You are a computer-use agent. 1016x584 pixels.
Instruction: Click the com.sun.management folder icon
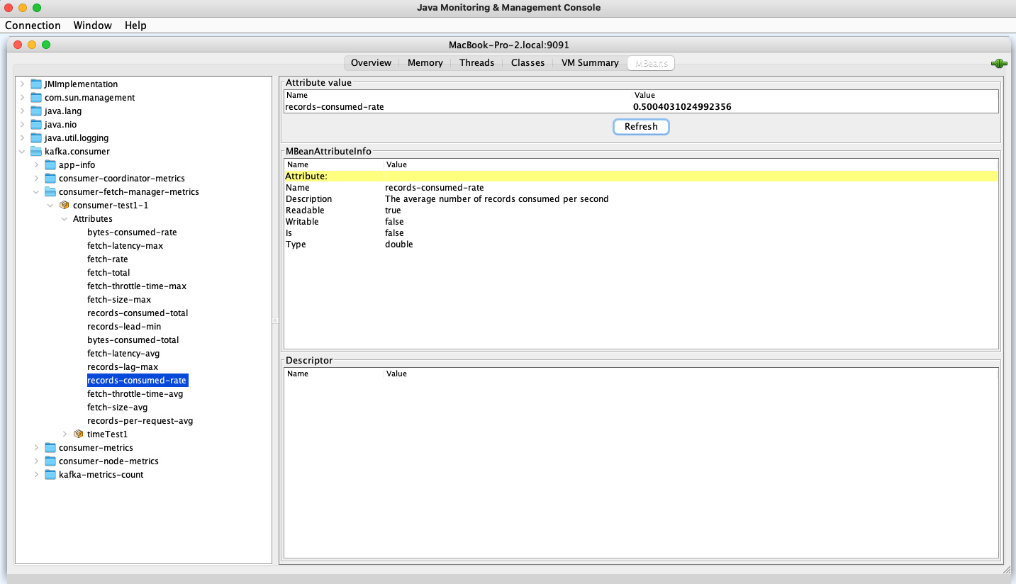click(35, 97)
